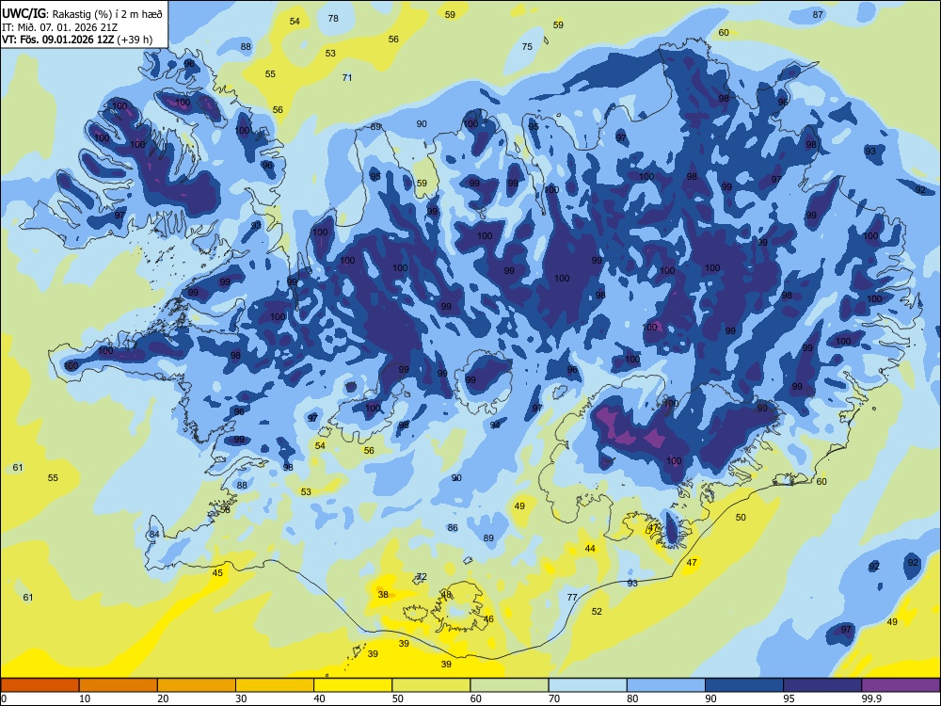Click the 60-70 pale green legend swatch

click(509, 685)
